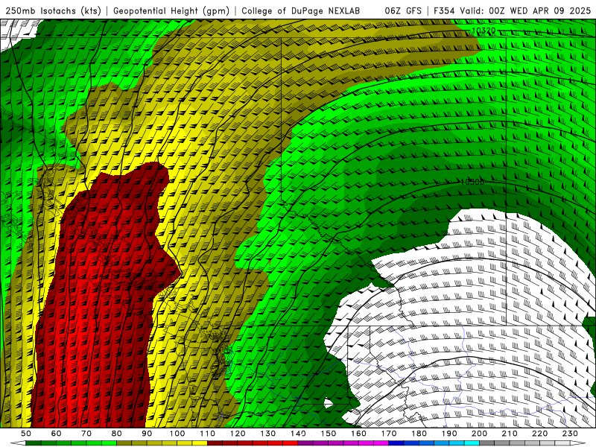This screenshot has width=596, height=447.
Task: Click the 130 knot legend label
Action: 268,434
